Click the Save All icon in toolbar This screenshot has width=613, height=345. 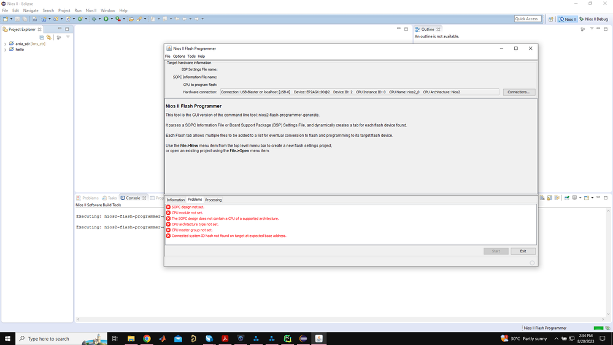(25, 19)
